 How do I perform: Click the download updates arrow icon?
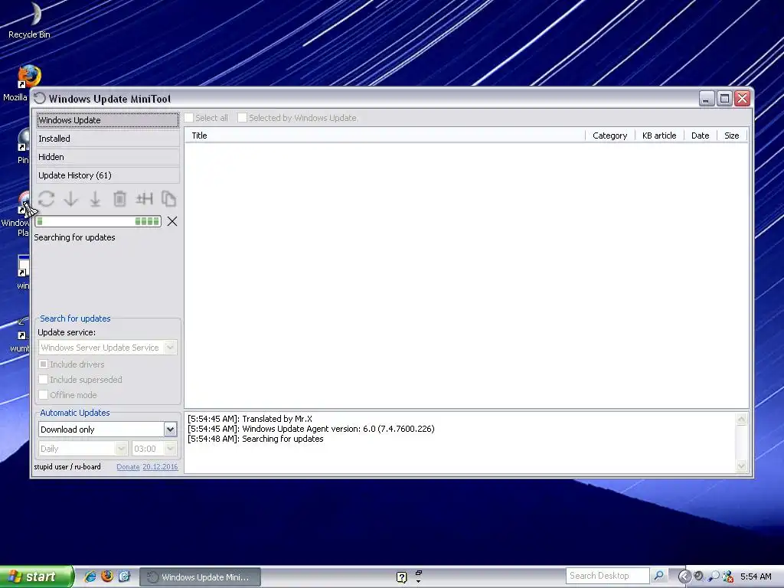71,199
